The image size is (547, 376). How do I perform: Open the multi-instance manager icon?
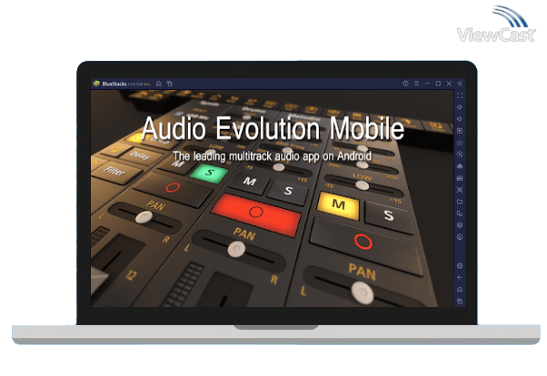[x=460, y=213]
